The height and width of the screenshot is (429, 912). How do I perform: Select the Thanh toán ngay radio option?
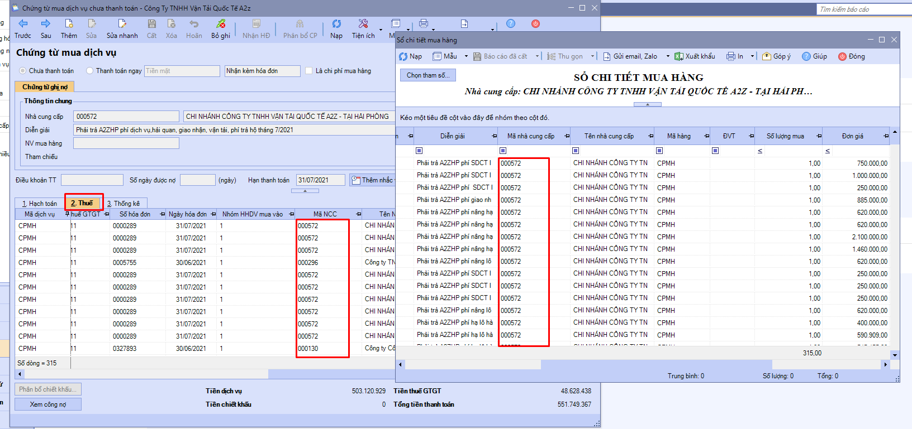tap(90, 71)
